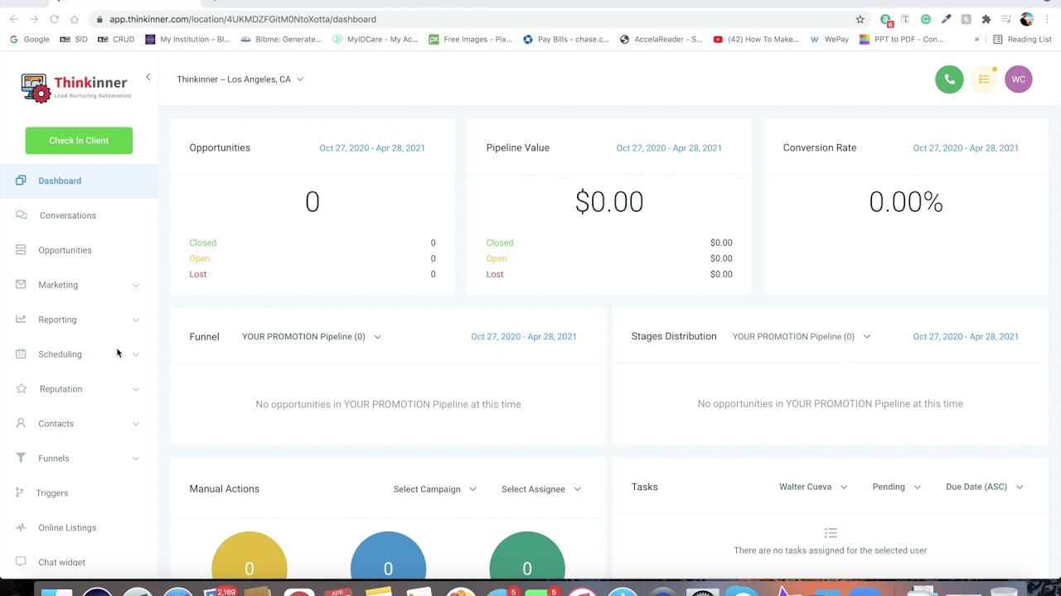Viewport: 1061px width, 596px height.
Task: Click the Thinkinner logo
Action: [x=76, y=87]
